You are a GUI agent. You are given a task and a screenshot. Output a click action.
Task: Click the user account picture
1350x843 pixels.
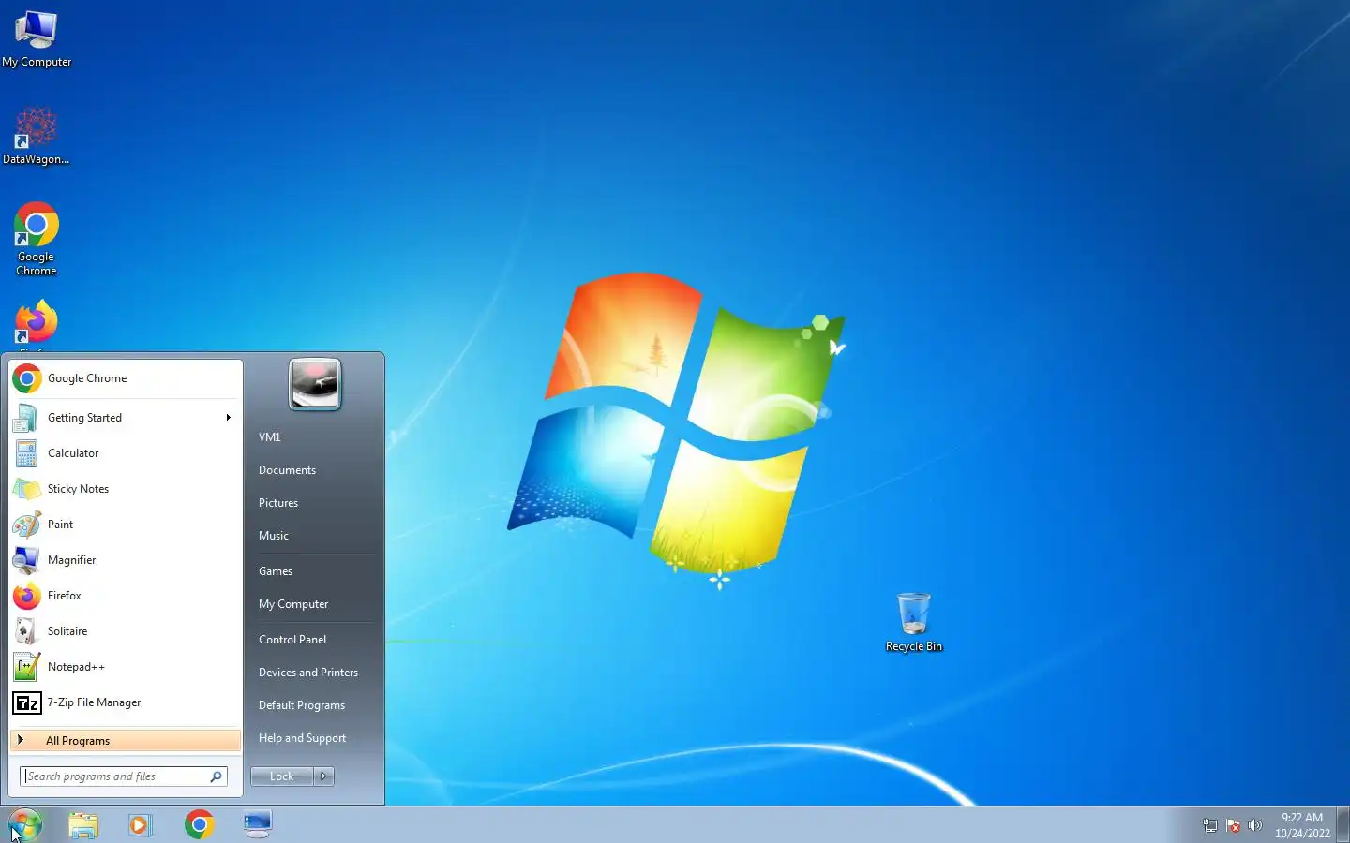coord(315,384)
